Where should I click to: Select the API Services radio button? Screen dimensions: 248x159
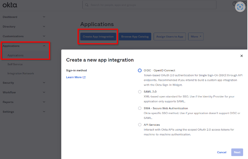point(140,125)
